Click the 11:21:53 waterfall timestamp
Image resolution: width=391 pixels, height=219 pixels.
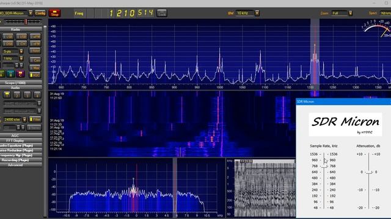[56, 98]
